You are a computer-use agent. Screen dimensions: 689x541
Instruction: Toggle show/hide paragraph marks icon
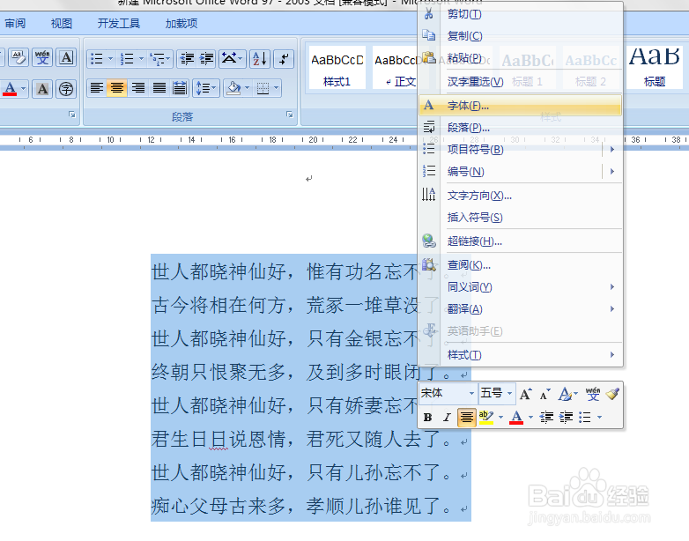(284, 58)
